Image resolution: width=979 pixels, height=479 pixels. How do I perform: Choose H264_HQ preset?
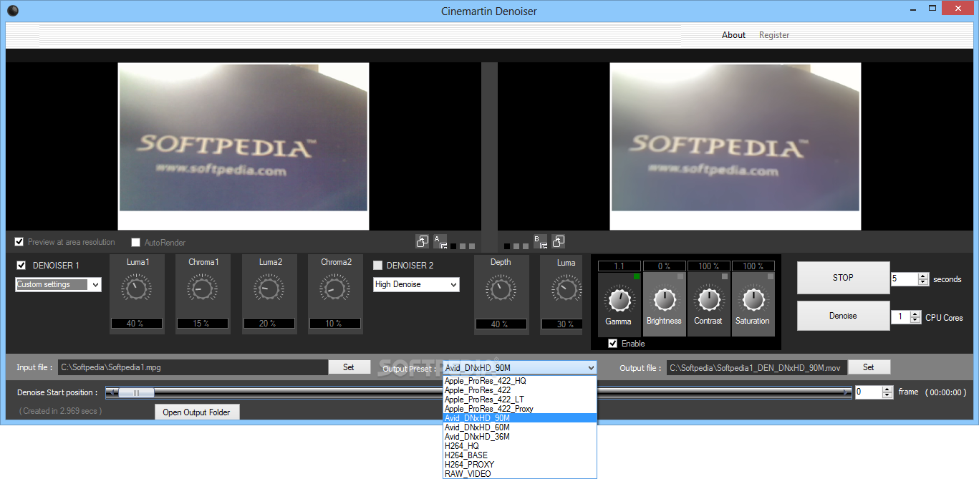[x=519, y=446]
